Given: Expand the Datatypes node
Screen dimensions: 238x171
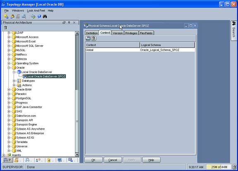Looking at the screenshot, I should (x=14, y=81).
